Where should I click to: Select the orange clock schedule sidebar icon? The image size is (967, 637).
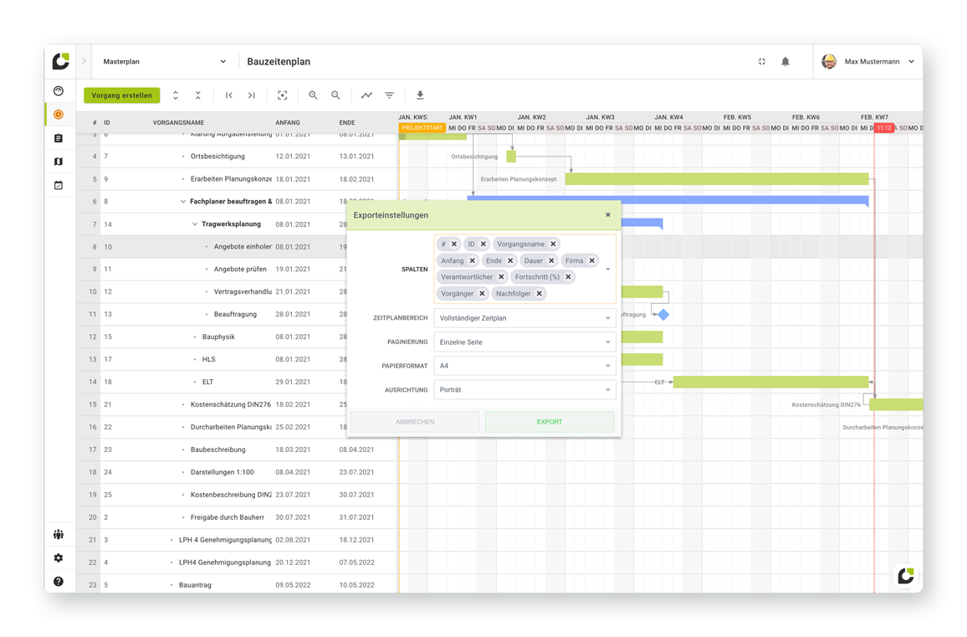(59, 114)
